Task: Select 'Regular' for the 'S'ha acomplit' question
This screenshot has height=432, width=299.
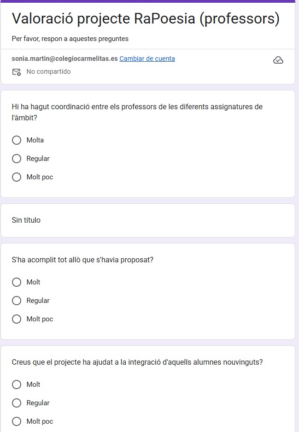Action: (17, 301)
